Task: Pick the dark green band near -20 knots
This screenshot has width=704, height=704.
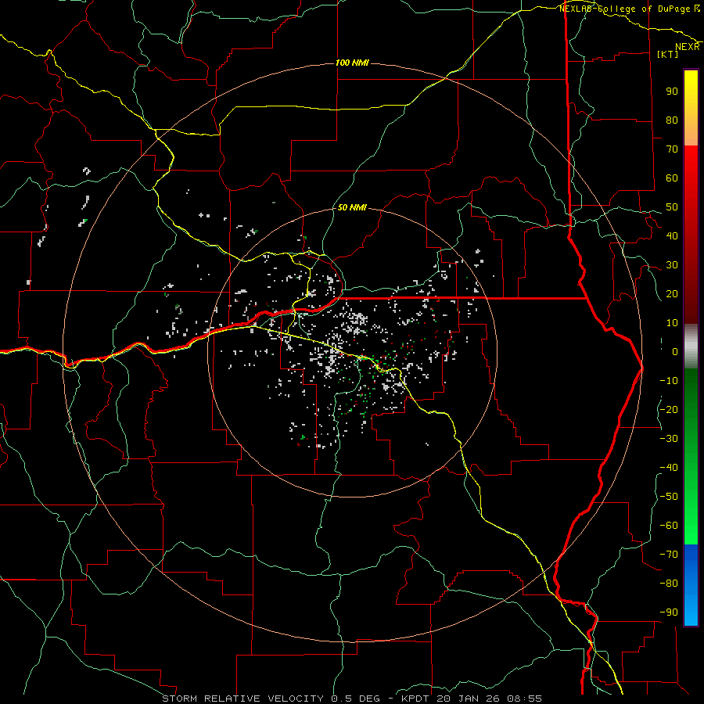Action: [691, 409]
